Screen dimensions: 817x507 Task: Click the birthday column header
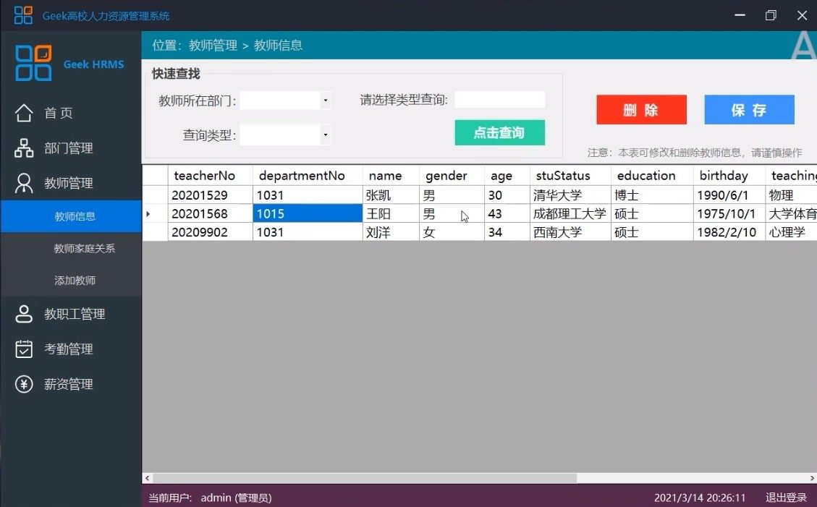(729, 176)
